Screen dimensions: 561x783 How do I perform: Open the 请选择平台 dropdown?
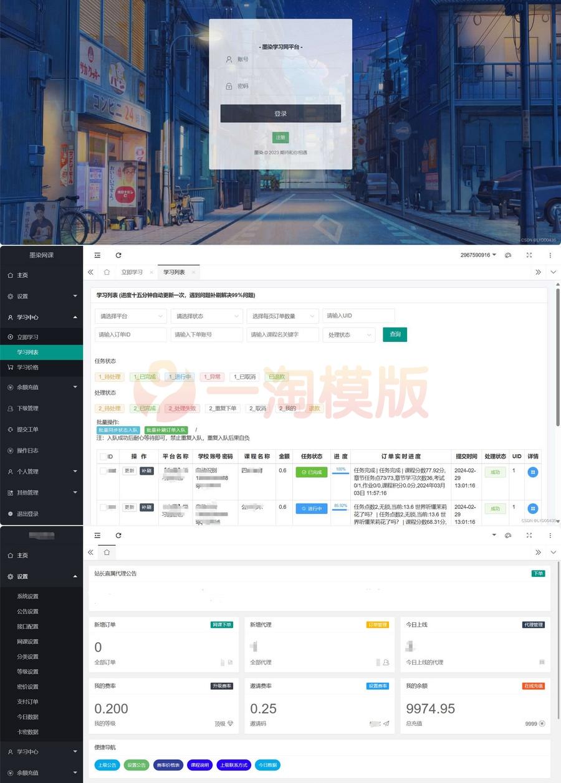(130, 316)
